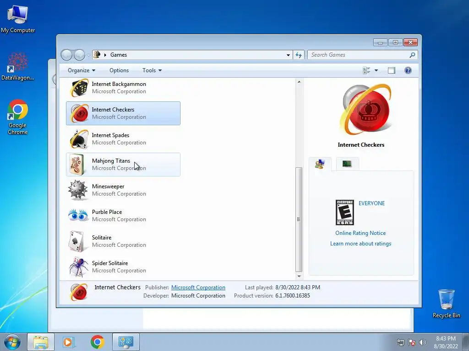Click the 'Minesweeper' title text
The image size is (469, 351).
[x=108, y=186]
